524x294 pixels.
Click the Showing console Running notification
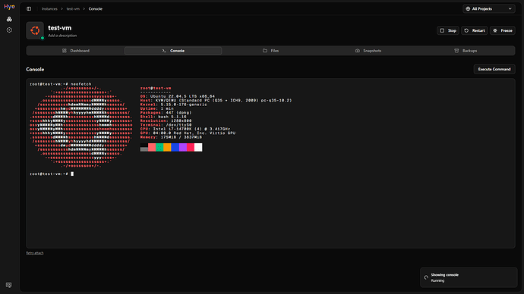[469, 277]
